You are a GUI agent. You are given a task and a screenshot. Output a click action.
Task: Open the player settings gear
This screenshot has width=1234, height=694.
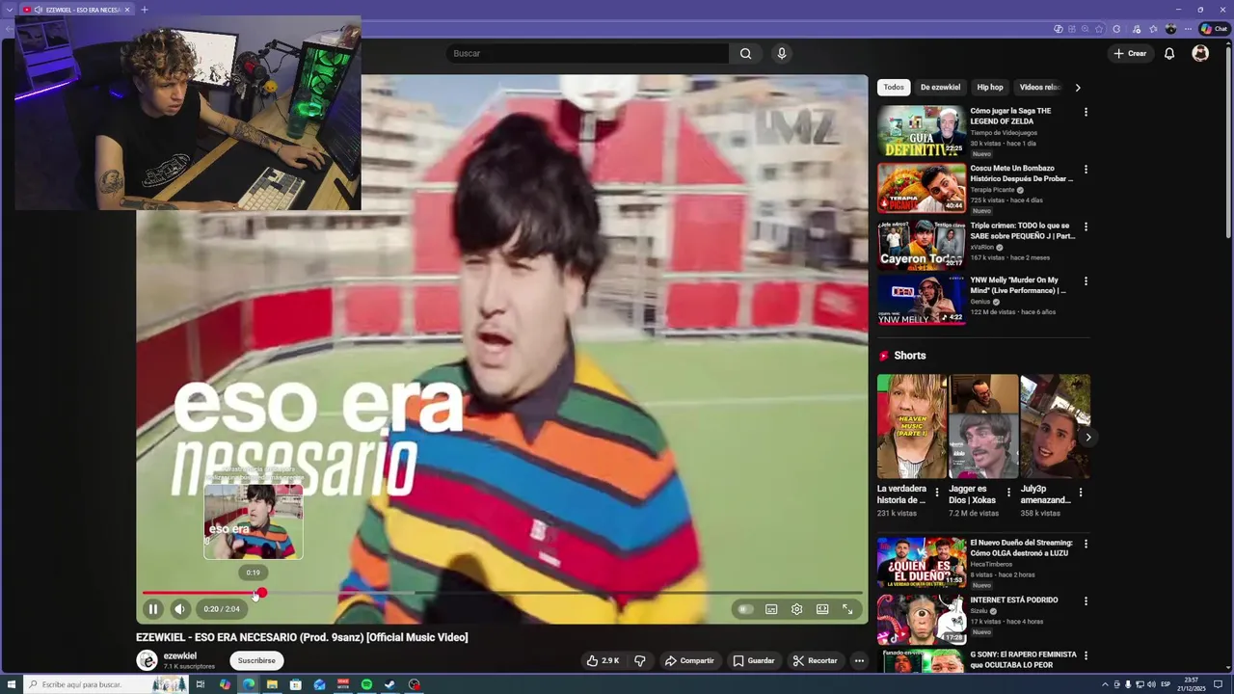tap(796, 609)
